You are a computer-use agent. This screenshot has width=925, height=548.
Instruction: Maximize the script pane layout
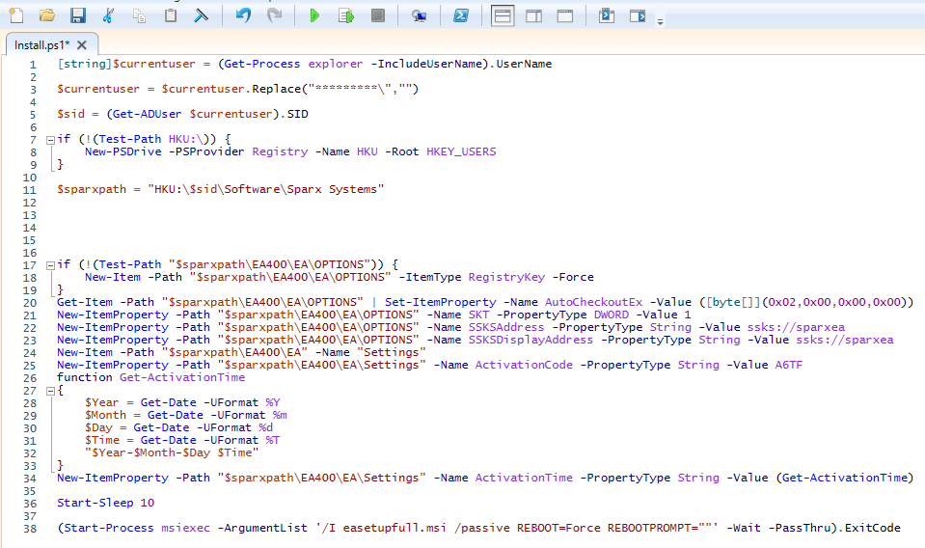coord(565,15)
